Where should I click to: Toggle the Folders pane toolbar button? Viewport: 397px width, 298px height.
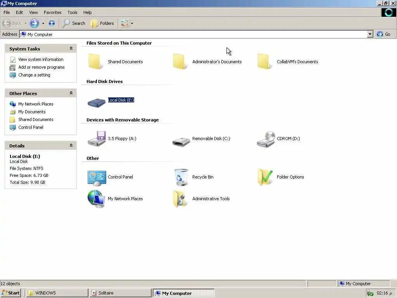102,23
